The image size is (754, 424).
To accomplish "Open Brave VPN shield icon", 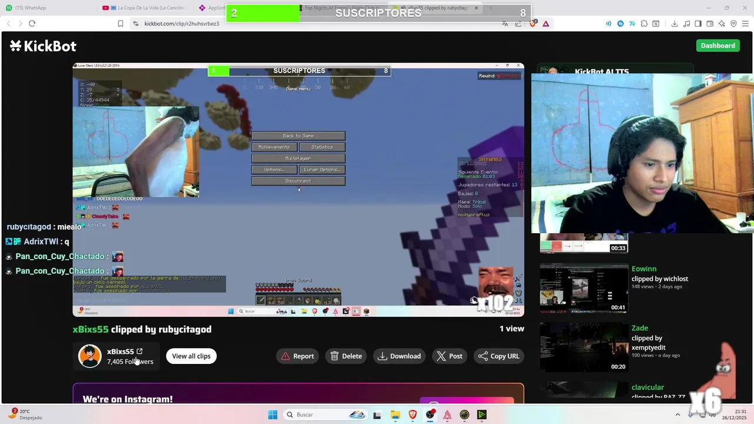I will [733, 24].
